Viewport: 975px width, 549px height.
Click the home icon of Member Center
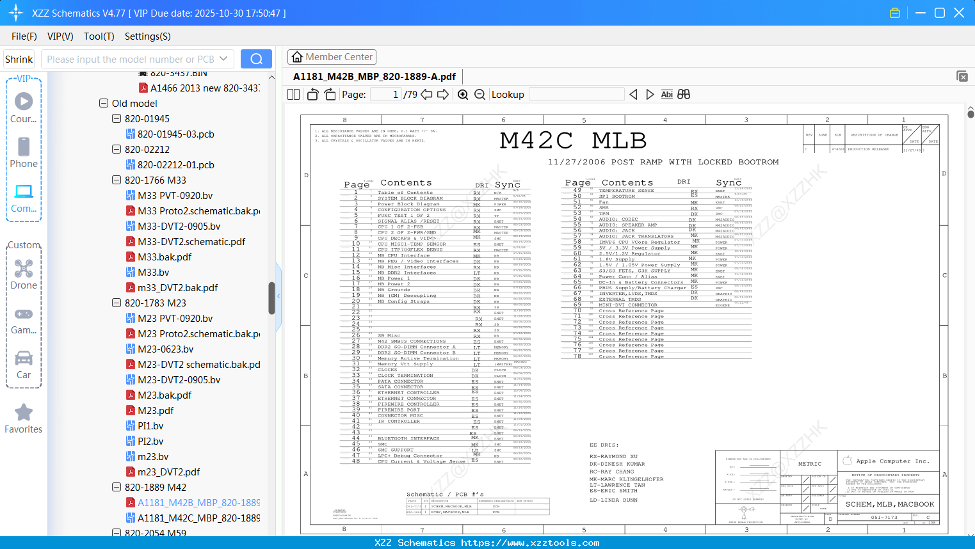(x=297, y=57)
